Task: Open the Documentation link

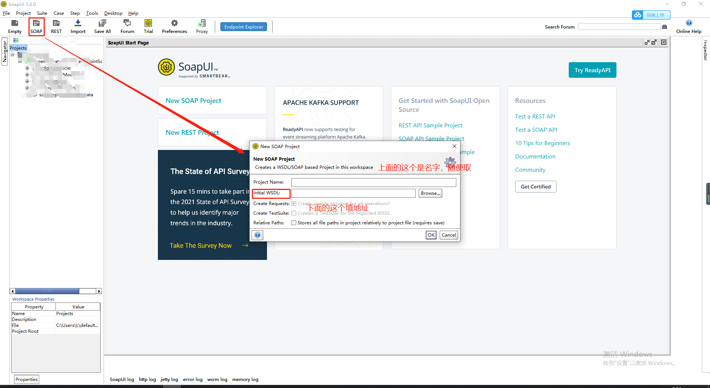Action: click(x=535, y=157)
